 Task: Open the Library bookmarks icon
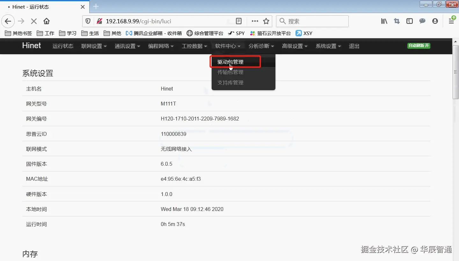click(384, 21)
